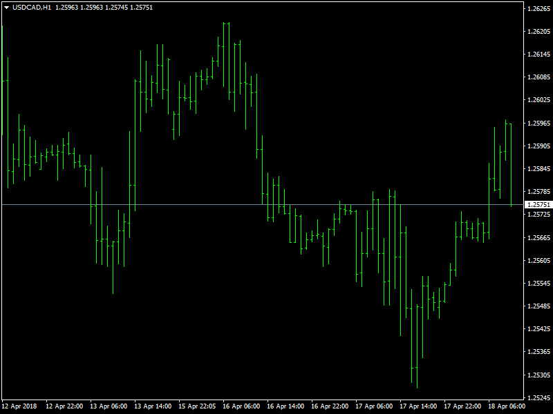The height and width of the screenshot is (414, 553).
Task: Pick the 1.25245 price scale value
Action: tap(538, 398)
